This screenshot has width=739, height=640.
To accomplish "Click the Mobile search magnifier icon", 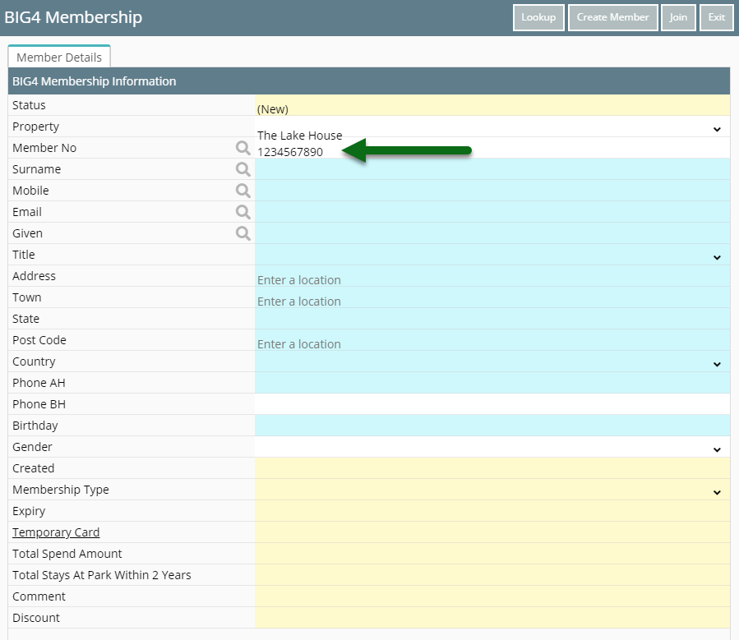I will coord(242,191).
